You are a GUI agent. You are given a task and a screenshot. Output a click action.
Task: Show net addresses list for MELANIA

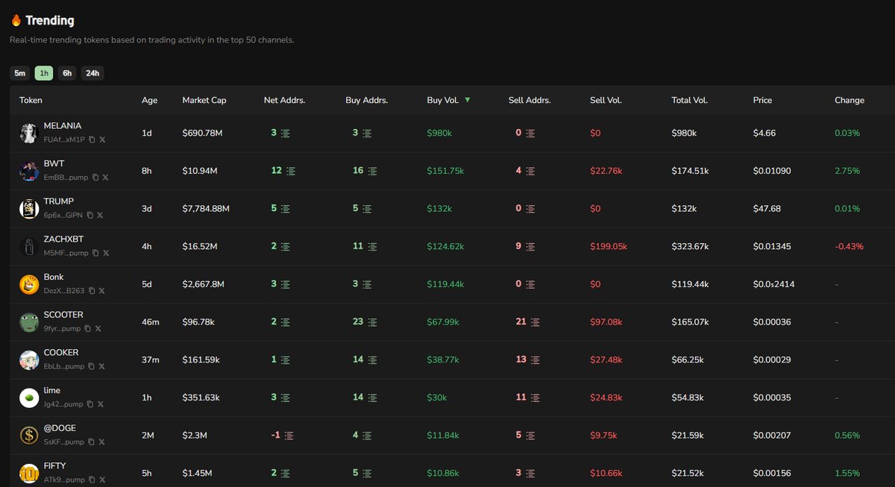286,133
